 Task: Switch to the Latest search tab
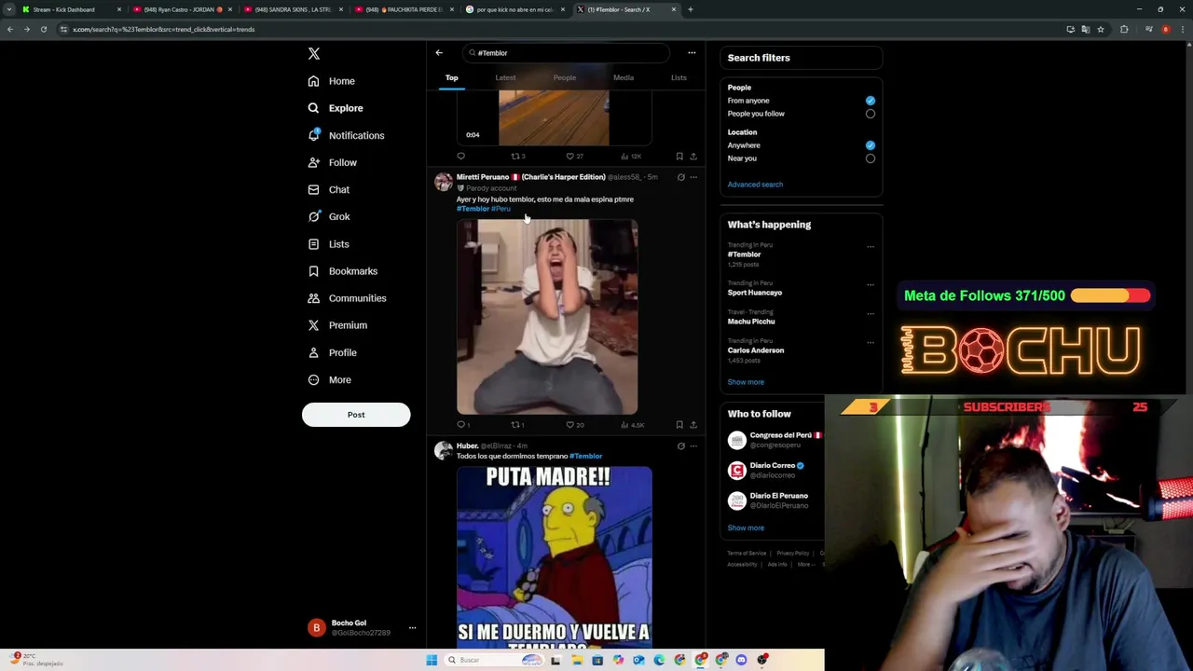click(505, 78)
